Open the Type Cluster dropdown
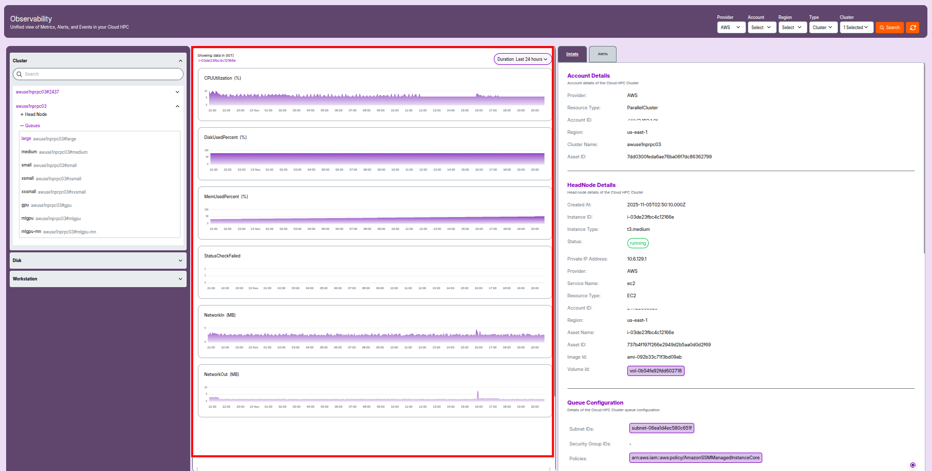Image resolution: width=932 pixels, height=471 pixels. tap(823, 28)
